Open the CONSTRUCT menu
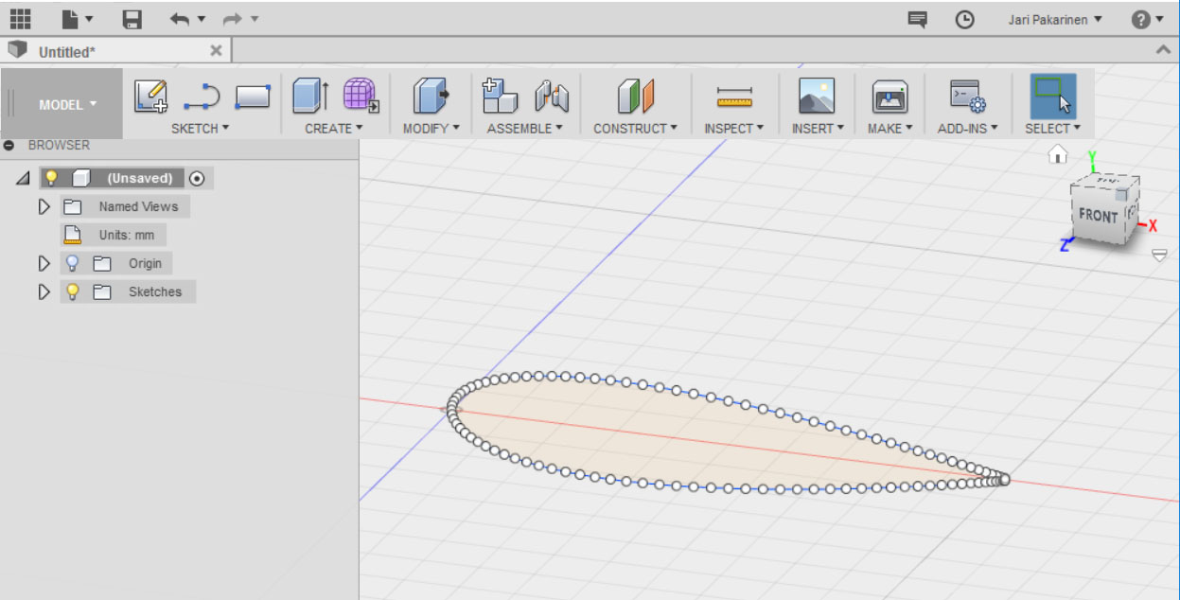Screen dimensions: 1180x600 (x=635, y=128)
